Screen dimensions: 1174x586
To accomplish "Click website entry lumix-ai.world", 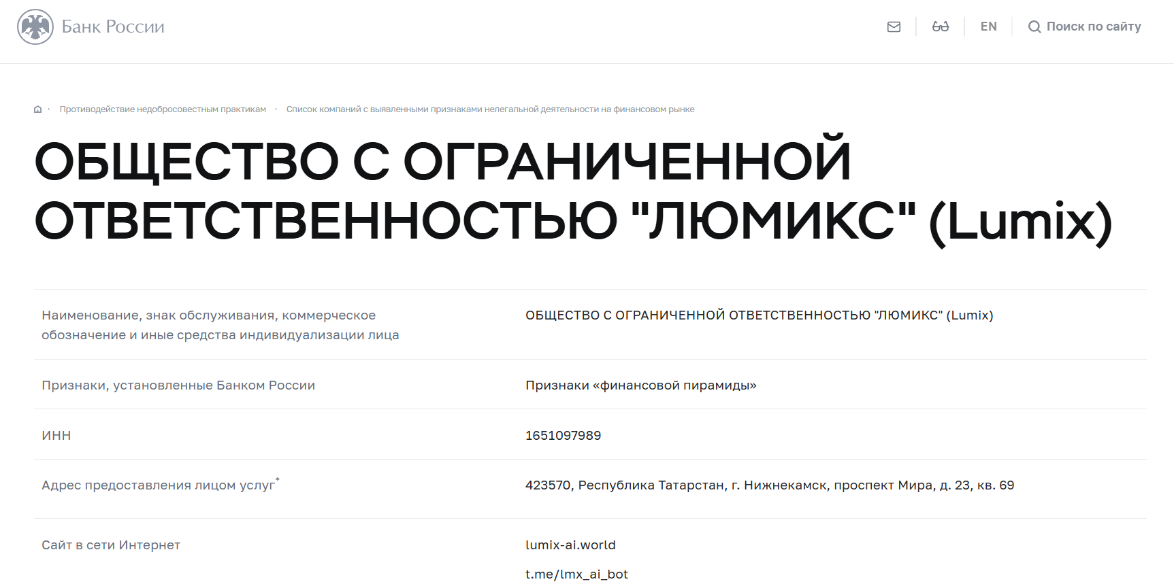I will point(570,545).
